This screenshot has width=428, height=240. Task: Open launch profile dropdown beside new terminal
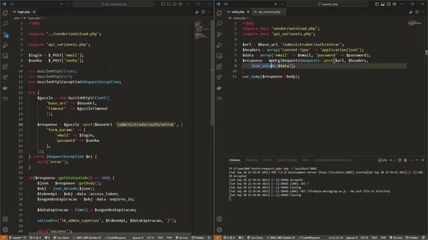pos(395,160)
